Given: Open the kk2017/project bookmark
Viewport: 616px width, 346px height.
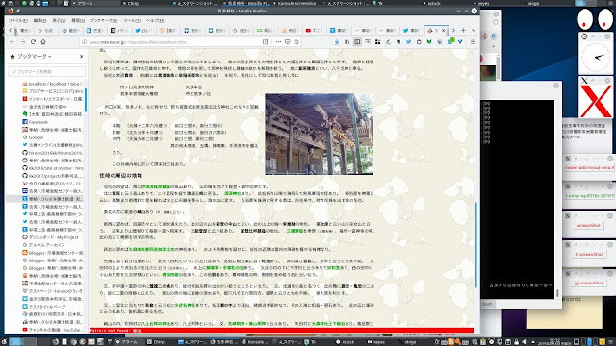Looking at the screenshot, I should [x=53, y=176].
